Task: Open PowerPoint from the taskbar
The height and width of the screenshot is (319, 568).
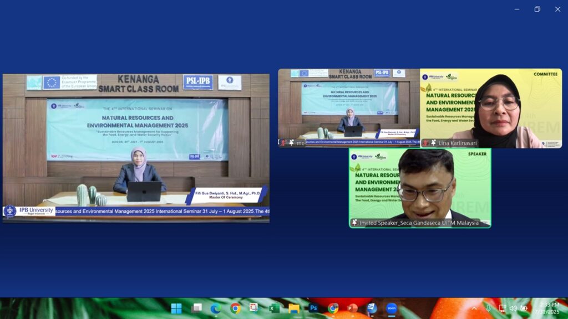Action: click(x=352, y=308)
